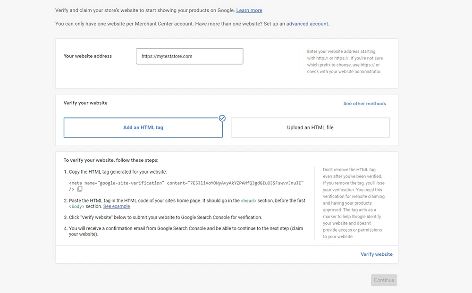Expand See other methods for verification
Screen dimensions: 472x293
click(364, 103)
